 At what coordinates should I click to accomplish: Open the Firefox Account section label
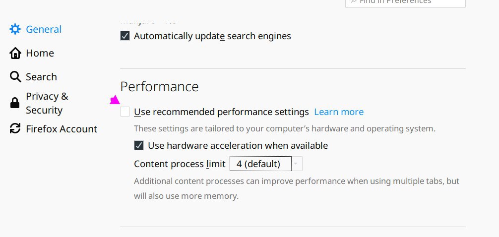[62, 129]
